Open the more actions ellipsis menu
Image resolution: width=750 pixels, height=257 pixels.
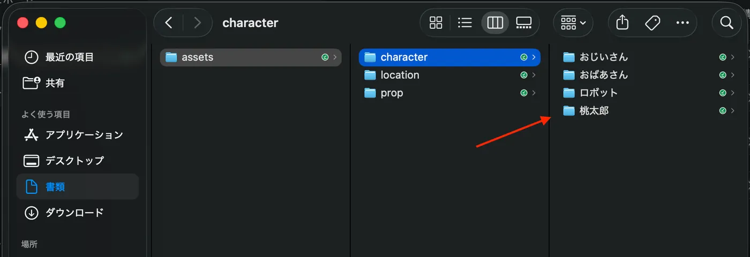pos(682,22)
